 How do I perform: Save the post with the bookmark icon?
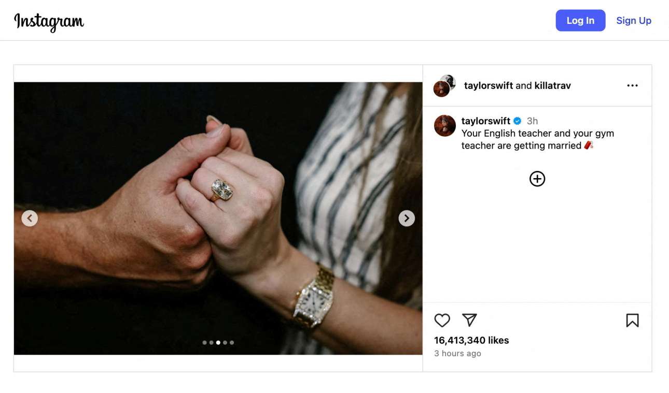tap(632, 321)
